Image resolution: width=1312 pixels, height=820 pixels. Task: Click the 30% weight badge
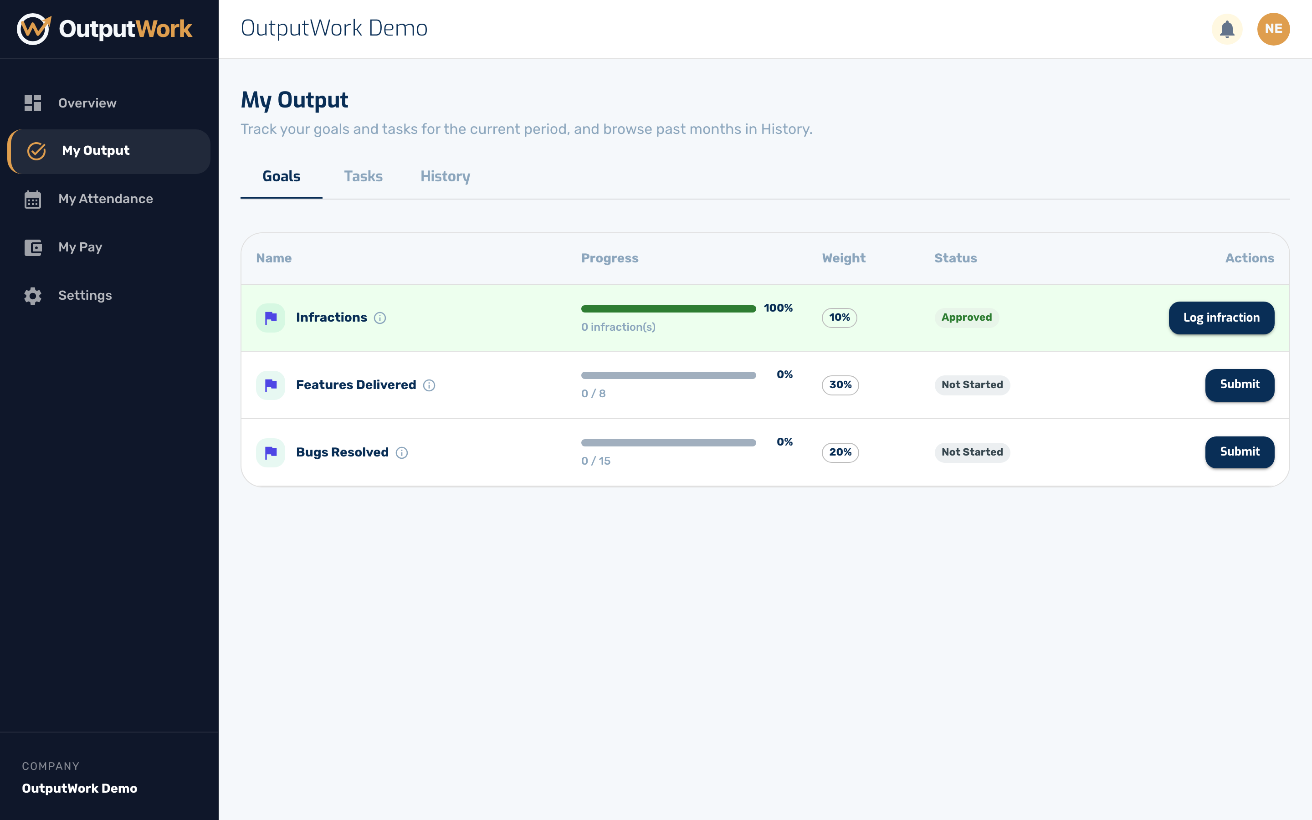click(x=840, y=385)
